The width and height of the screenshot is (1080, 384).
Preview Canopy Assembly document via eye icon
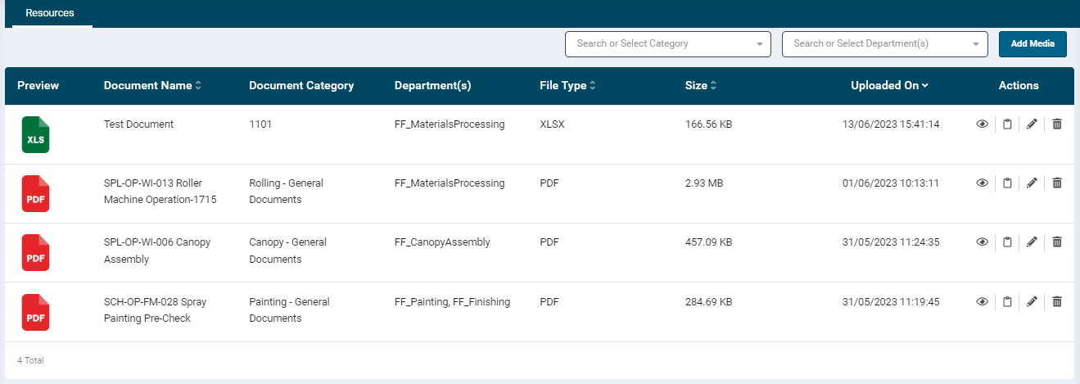tap(982, 242)
